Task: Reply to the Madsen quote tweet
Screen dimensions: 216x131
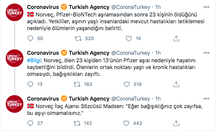Action: point(30,123)
